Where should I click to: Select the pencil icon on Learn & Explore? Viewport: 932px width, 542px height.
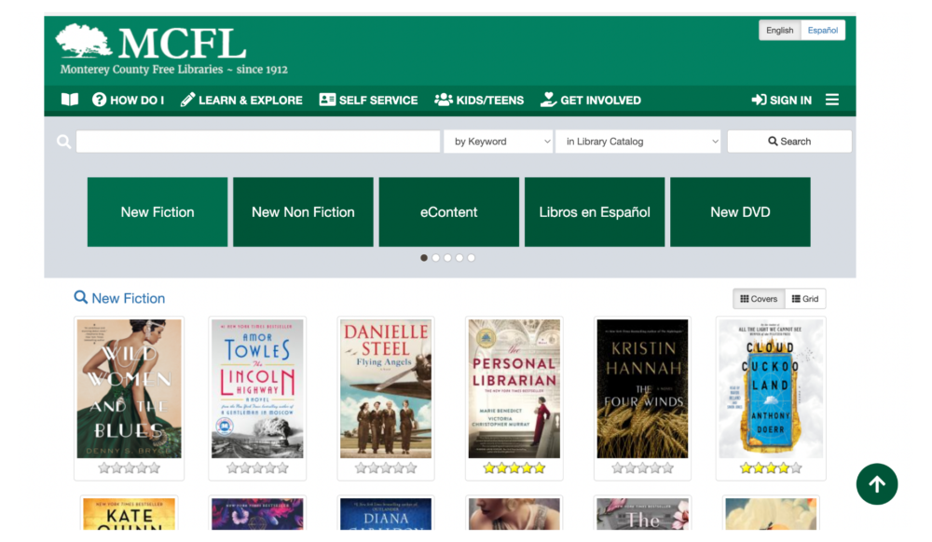tap(186, 100)
